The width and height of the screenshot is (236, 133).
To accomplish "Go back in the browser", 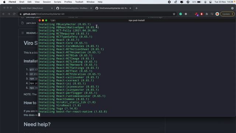I will tap(4, 14).
